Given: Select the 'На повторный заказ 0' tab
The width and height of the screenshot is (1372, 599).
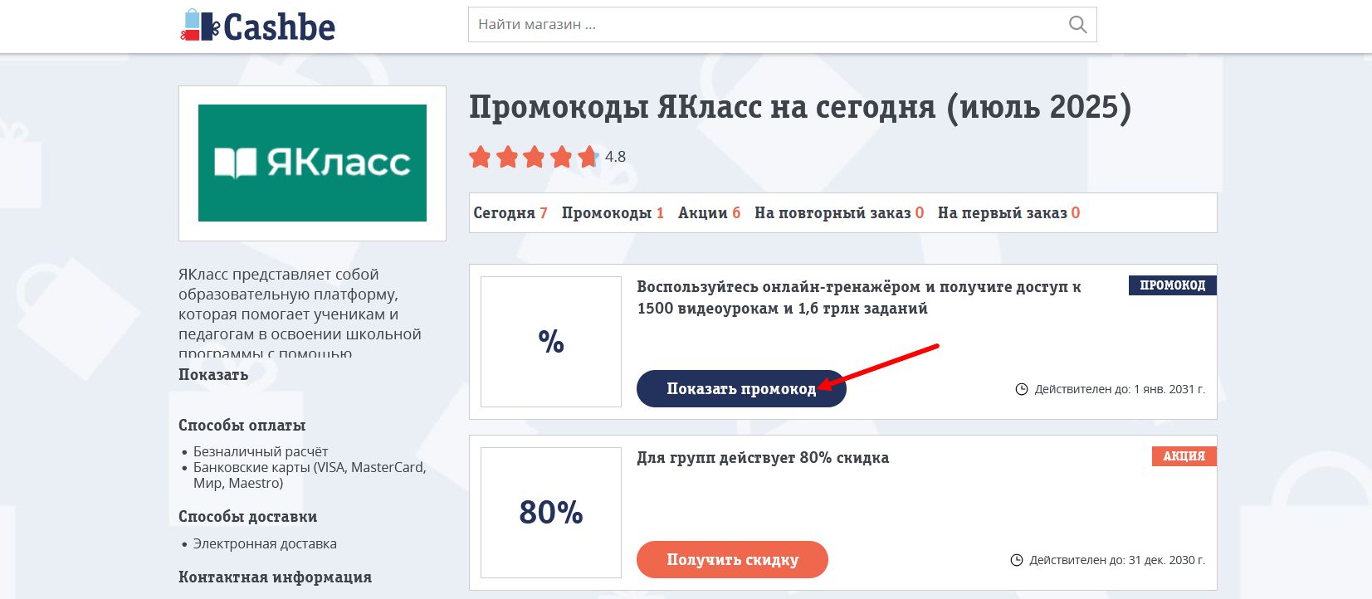Looking at the screenshot, I should [x=839, y=213].
